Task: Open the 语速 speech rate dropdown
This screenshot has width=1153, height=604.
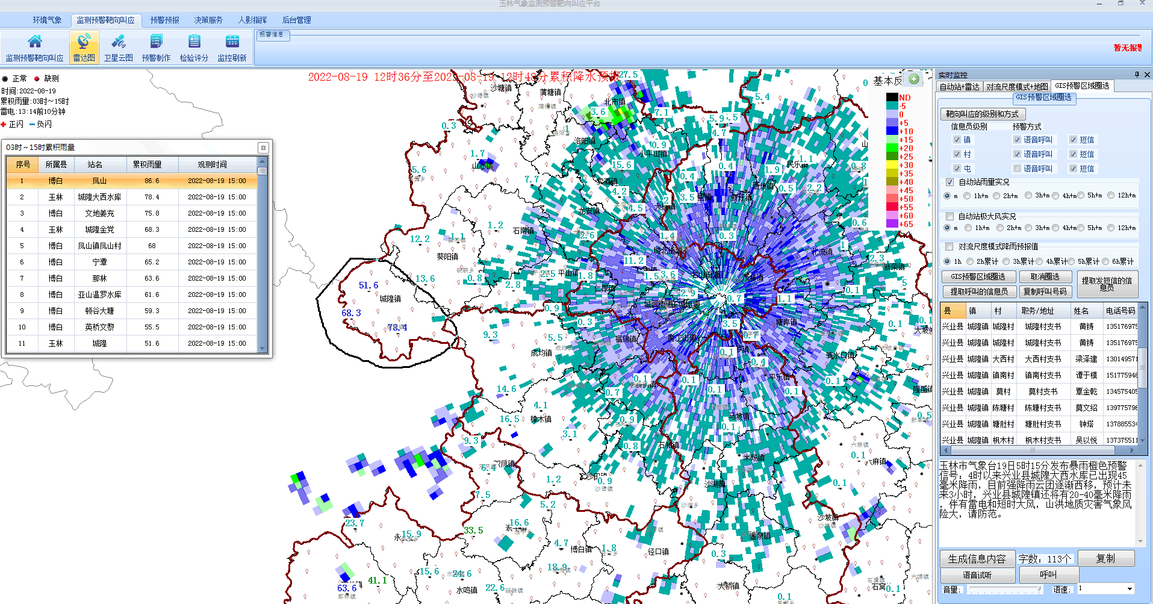Action: pos(1130,589)
